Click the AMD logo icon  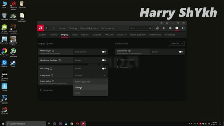coord(41,28)
